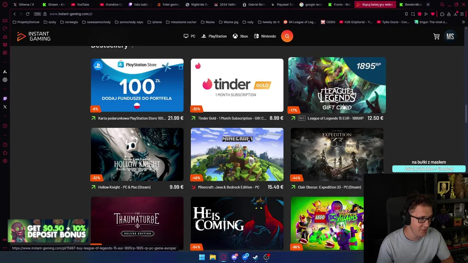Reload the page with the refresh icon
Image resolution: width=468 pixels, height=263 pixels.
(27, 14)
